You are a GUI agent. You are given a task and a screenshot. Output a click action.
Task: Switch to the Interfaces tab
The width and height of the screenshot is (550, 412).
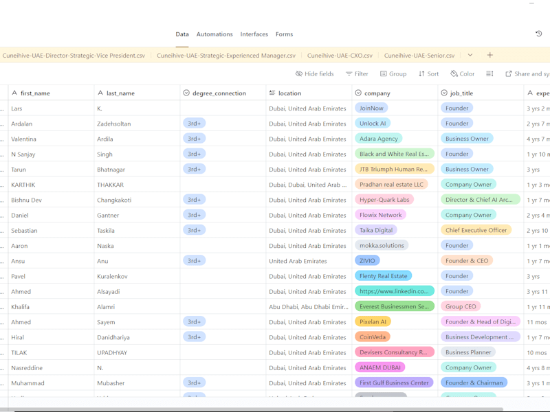point(254,34)
